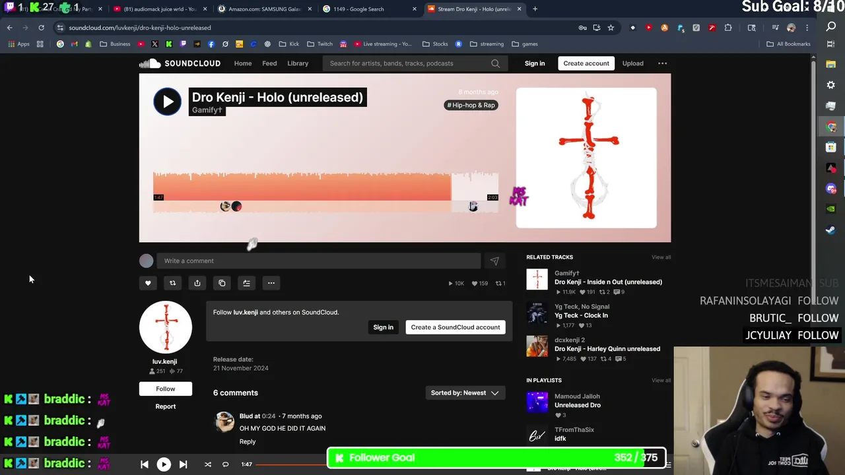Viewport: 845px width, 475px height.
Task: Follow luv.kenji with the Follow button
Action: pyautogui.click(x=165, y=389)
